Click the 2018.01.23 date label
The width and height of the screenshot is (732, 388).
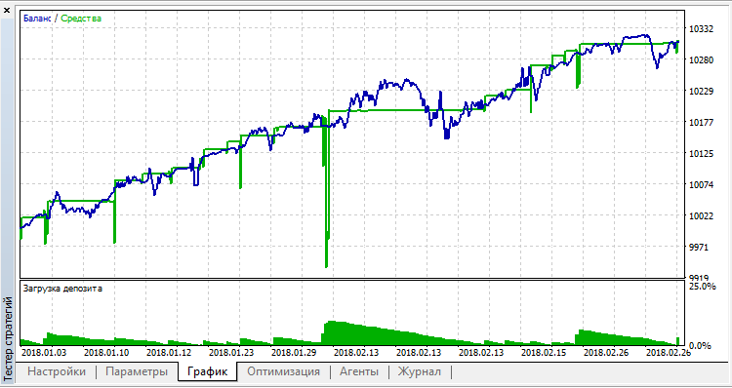[232, 353]
